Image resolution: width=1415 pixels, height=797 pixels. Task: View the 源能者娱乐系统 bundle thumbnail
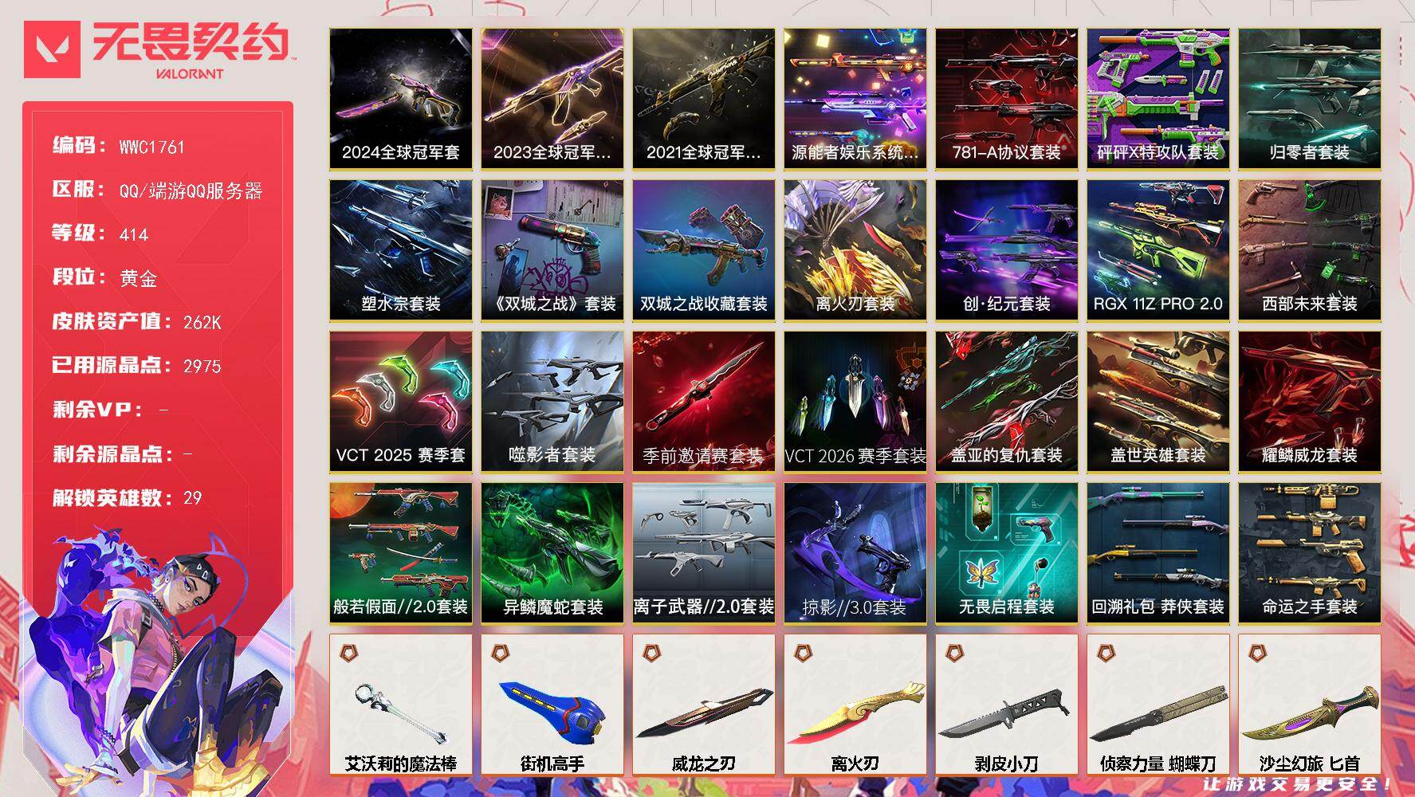click(x=855, y=99)
